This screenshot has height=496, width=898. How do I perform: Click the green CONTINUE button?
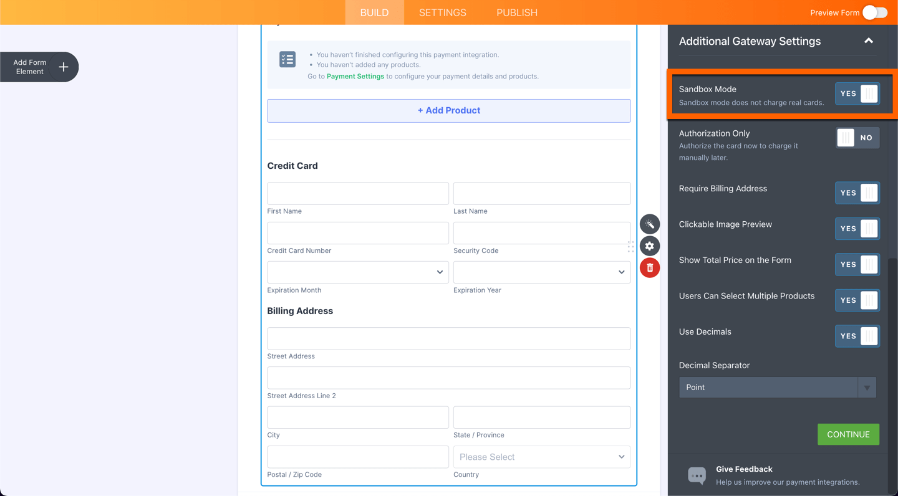coord(848,434)
